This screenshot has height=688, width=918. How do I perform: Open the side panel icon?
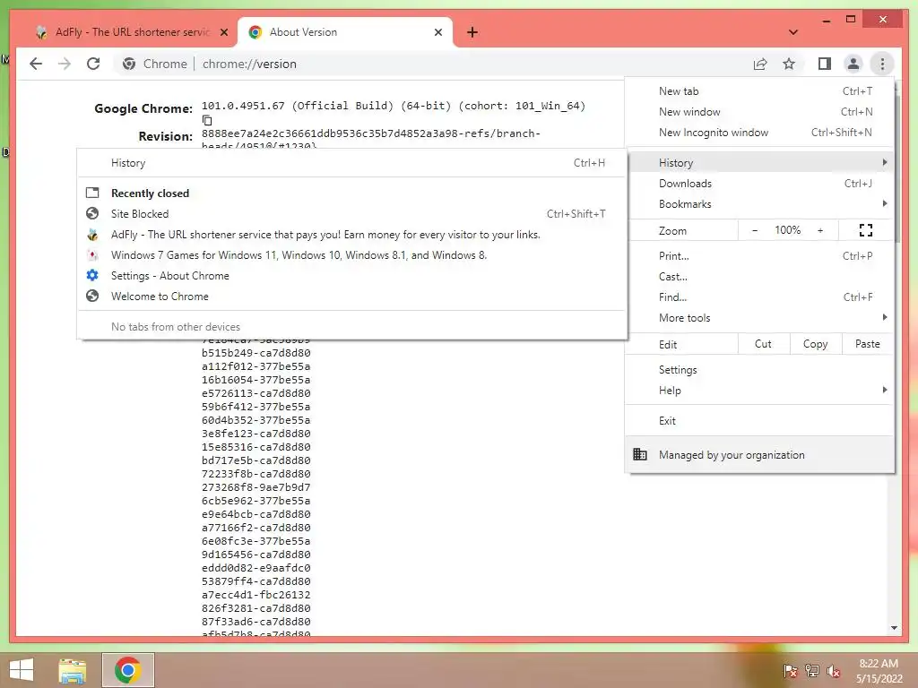click(x=825, y=64)
